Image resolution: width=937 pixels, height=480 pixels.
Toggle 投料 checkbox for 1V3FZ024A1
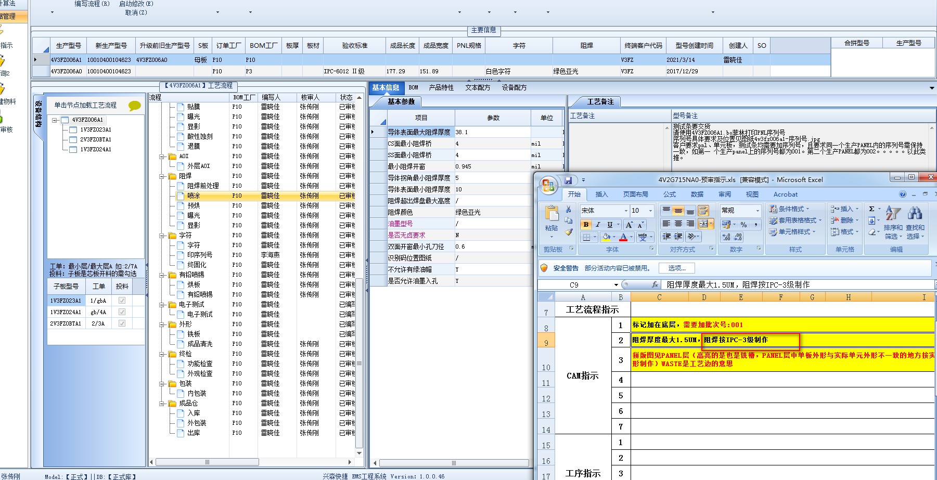[122, 312]
